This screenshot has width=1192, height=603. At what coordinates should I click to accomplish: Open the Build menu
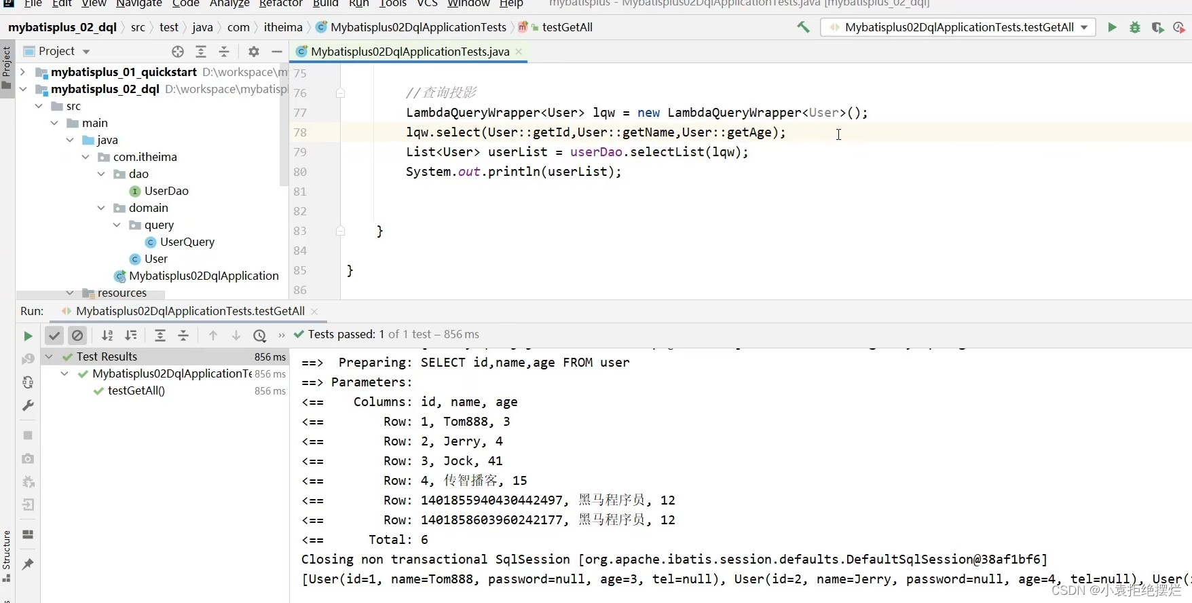click(x=325, y=3)
